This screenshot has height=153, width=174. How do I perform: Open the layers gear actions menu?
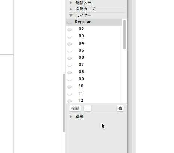120,108
